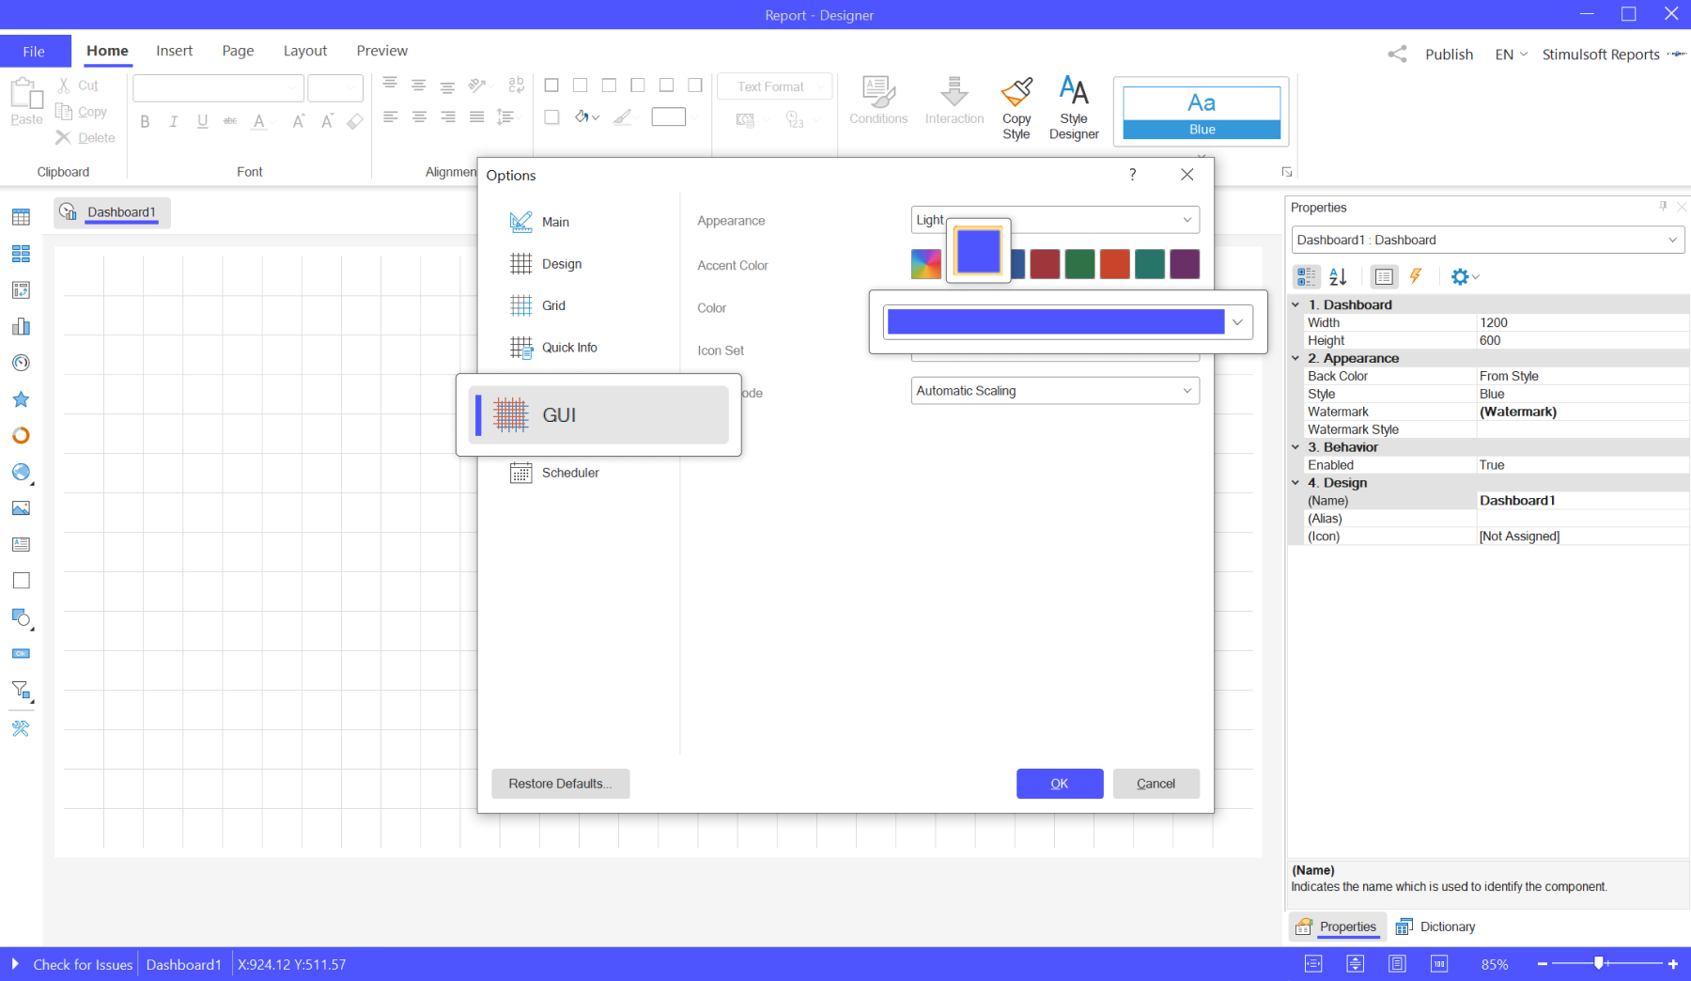Switch to the Insert ribbon tab
The height and width of the screenshot is (981, 1691).
[174, 51]
